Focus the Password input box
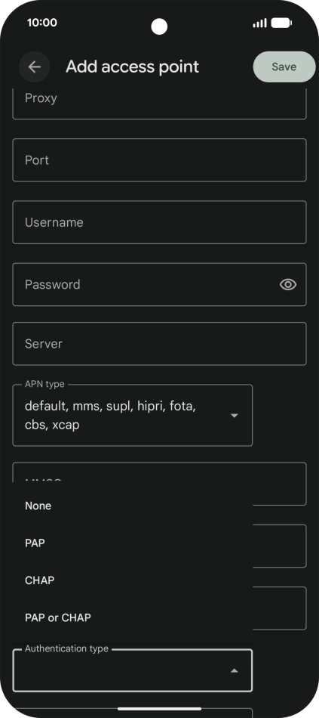The width and height of the screenshot is (319, 718). tap(160, 284)
